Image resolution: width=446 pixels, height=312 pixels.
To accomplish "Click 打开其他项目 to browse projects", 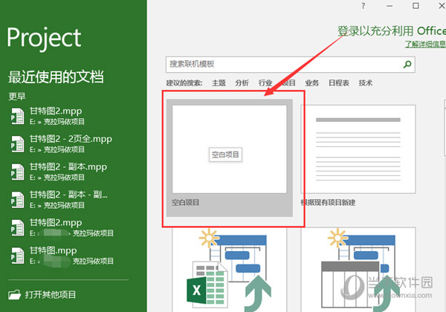I will click(x=42, y=295).
